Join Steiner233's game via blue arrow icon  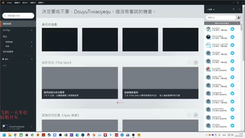[232, 118]
